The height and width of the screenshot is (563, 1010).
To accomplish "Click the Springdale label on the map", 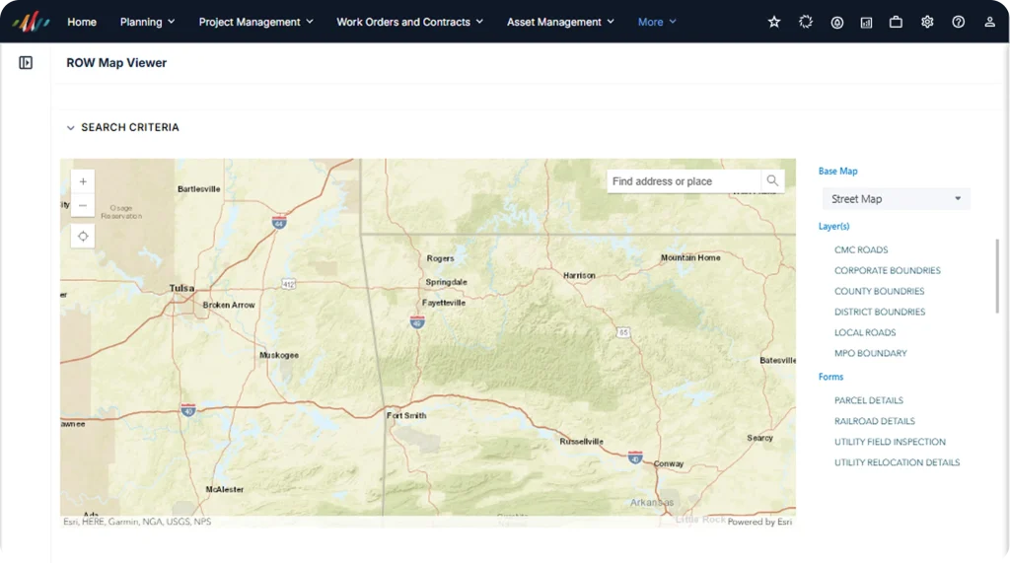I will pyautogui.click(x=447, y=282).
